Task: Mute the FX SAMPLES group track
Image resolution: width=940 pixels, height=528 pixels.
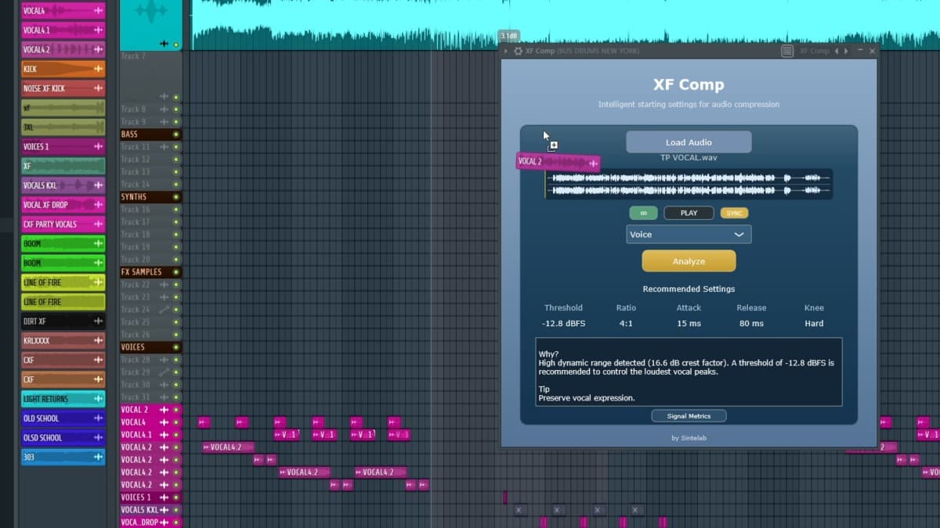Action: [x=176, y=272]
